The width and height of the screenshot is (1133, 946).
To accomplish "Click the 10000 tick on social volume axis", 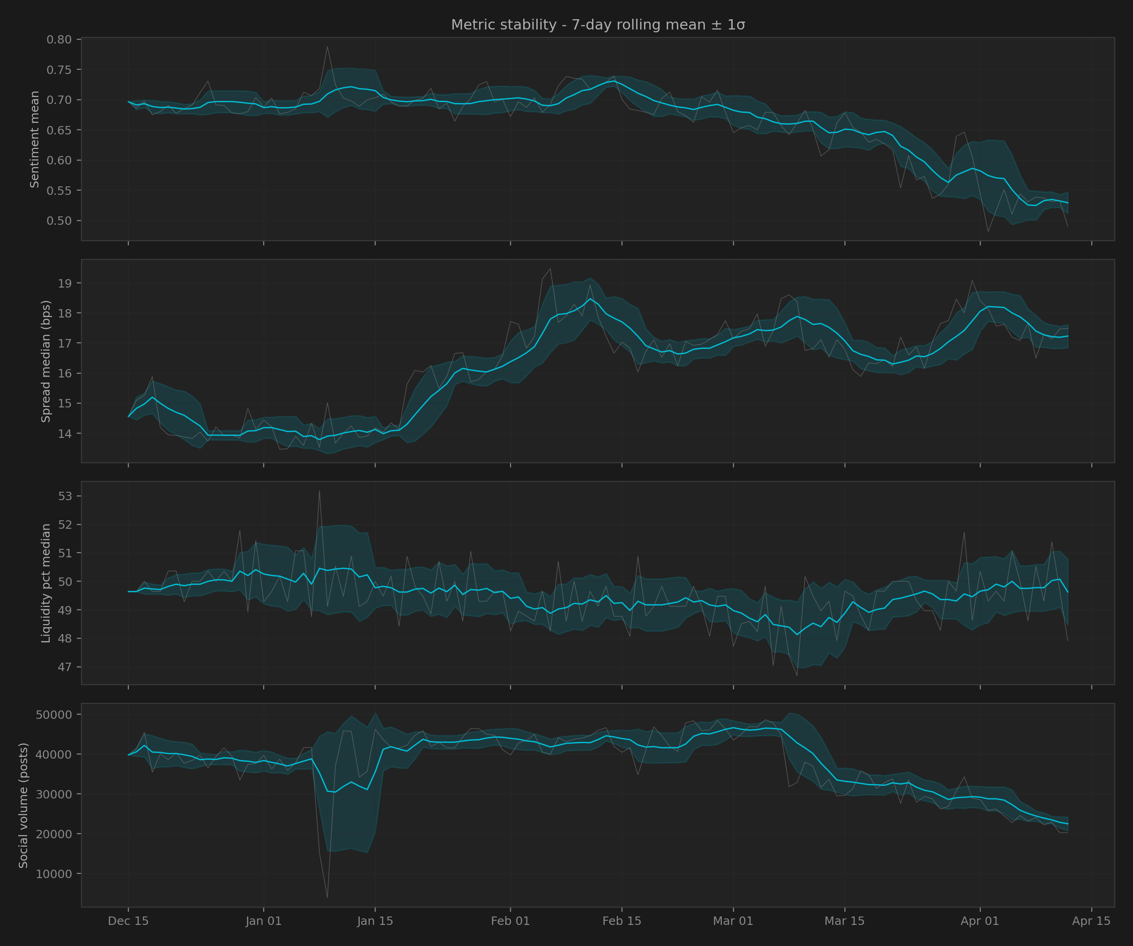I will pos(53,874).
